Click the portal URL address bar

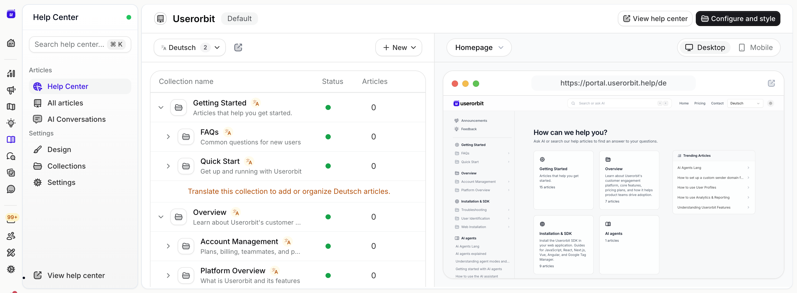coord(613,83)
